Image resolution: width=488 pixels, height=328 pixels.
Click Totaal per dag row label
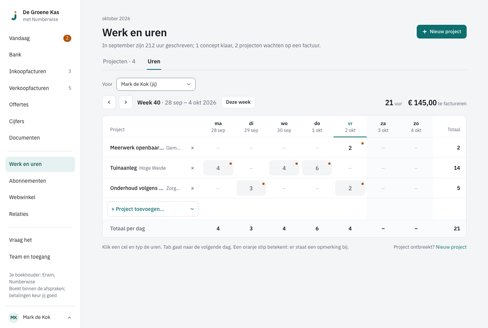coord(127,228)
